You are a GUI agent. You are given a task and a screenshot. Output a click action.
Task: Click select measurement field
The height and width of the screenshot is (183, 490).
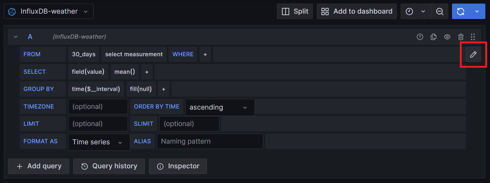pyautogui.click(x=134, y=54)
